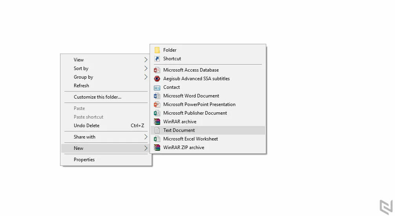Screen dimensions: 395x216
Task: Click the Folder icon in New submenu
Action: point(157,50)
